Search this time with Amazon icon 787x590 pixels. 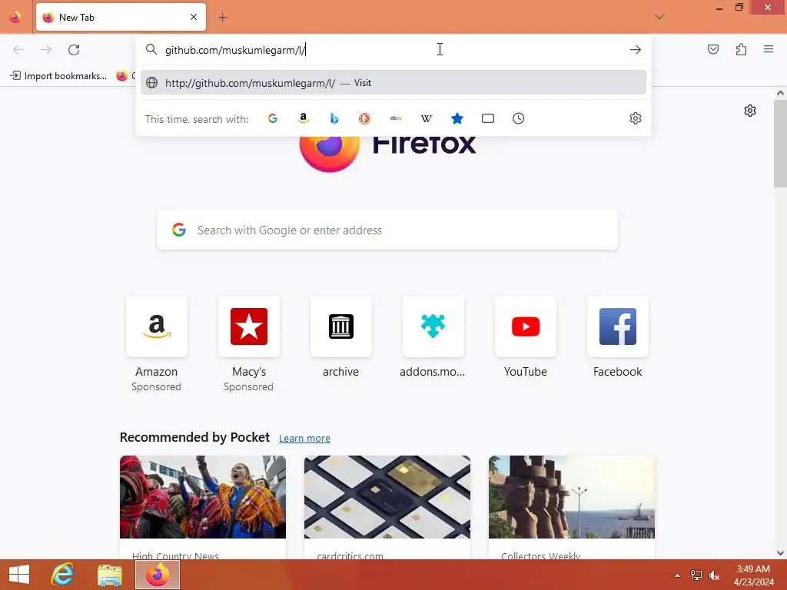[303, 118]
